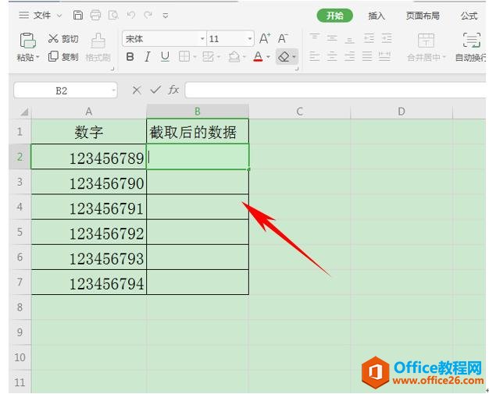
Task: Redo the last action
Action: click(x=148, y=15)
